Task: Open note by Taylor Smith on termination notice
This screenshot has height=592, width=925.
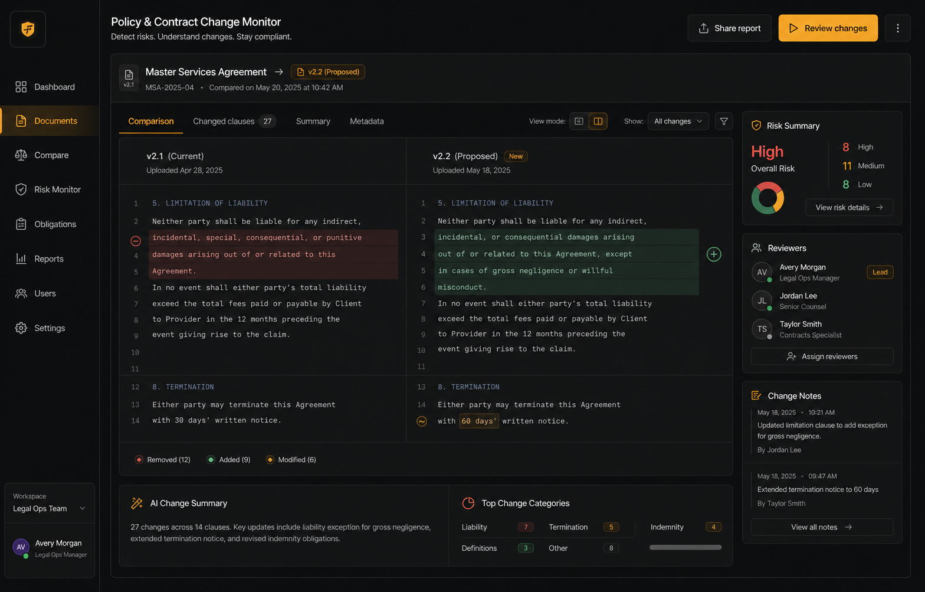Action: pos(822,490)
